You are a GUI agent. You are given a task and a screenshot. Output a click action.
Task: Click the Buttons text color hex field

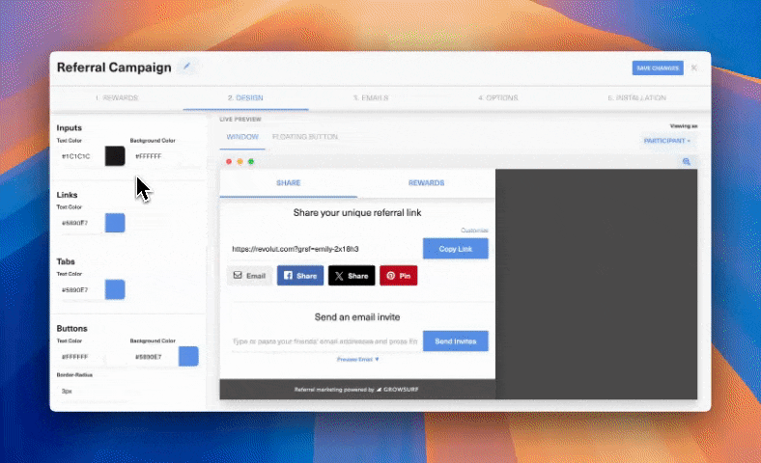point(79,357)
